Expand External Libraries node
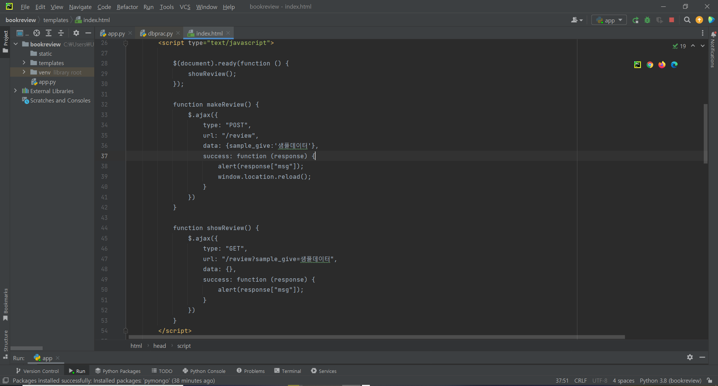Viewport: 718px width, 386px height. click(15, 91)
